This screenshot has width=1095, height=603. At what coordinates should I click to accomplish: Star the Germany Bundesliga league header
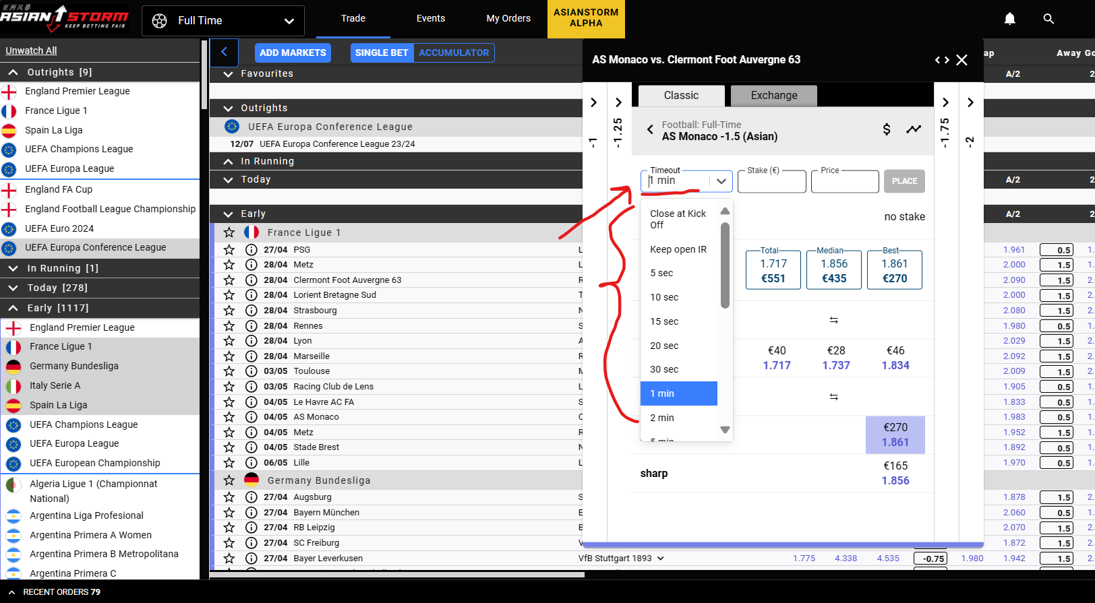(229, 480)
